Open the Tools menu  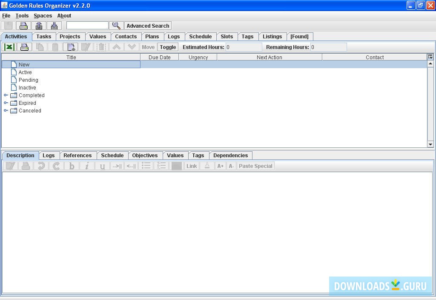22,16
